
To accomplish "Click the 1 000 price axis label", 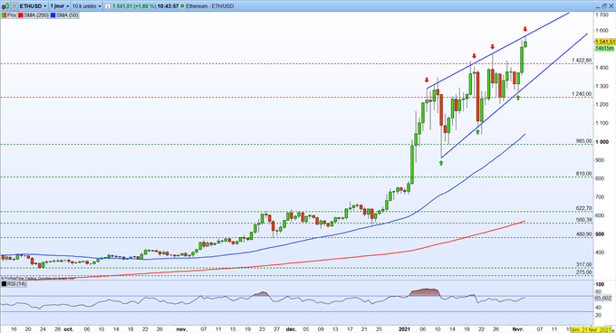I will (602, 142).
